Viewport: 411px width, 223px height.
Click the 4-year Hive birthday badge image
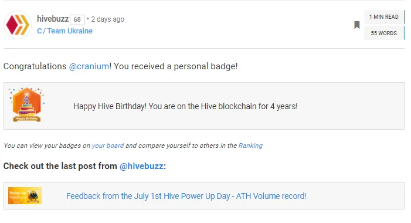tap(27, 104)
